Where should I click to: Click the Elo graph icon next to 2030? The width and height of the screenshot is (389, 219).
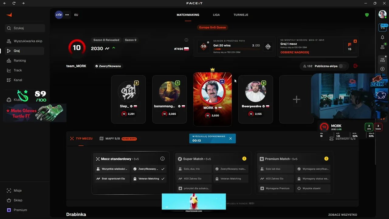(107, 48)
